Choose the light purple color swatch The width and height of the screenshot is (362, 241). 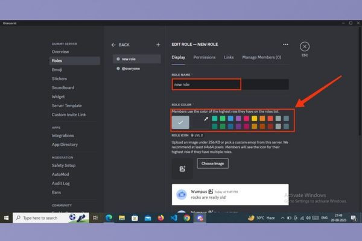pyautogui.click(x=238, y=119)
